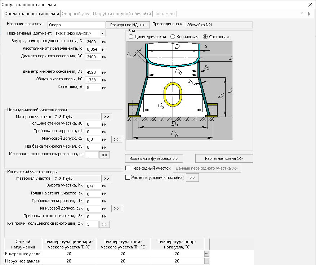Click conical temperature cell of Наружное давление
316x265 pixels.
123,261
